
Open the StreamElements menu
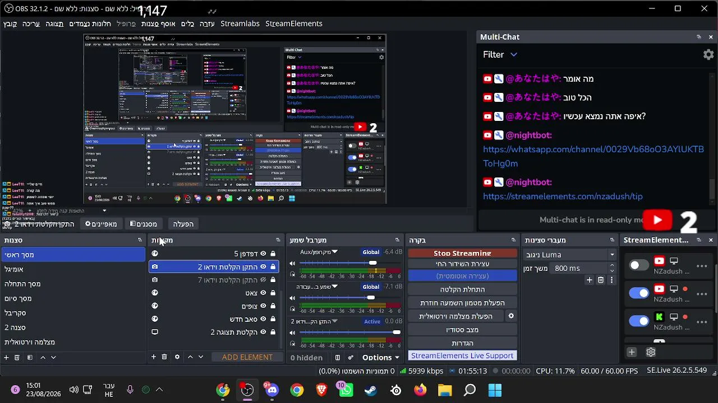coord(294,24)
